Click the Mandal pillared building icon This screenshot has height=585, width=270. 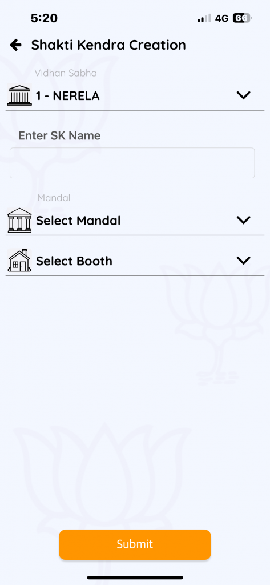coord(19,220)
